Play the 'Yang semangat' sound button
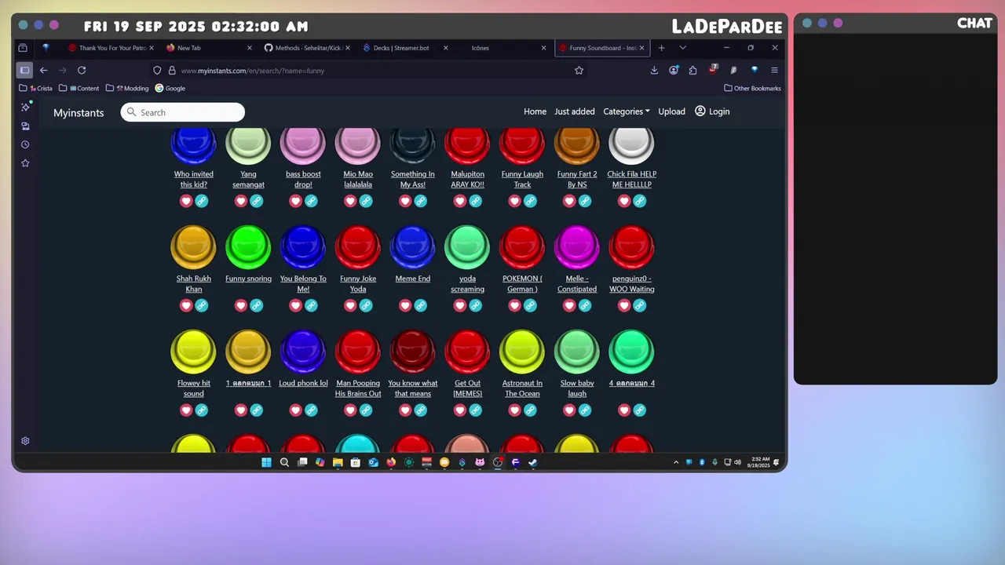 [248, 145]
